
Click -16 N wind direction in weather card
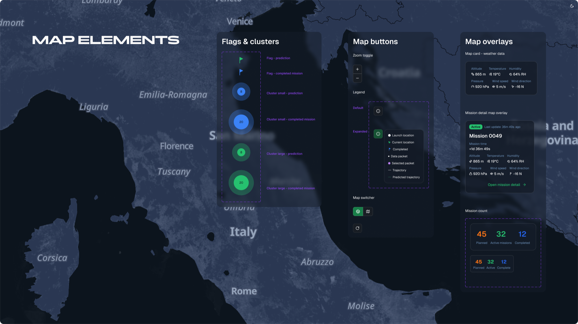coord(518,87)
